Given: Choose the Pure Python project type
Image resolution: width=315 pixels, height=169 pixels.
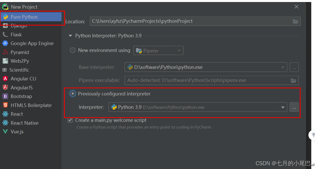Looking at the screenshot, I should (x=31, y=17).
